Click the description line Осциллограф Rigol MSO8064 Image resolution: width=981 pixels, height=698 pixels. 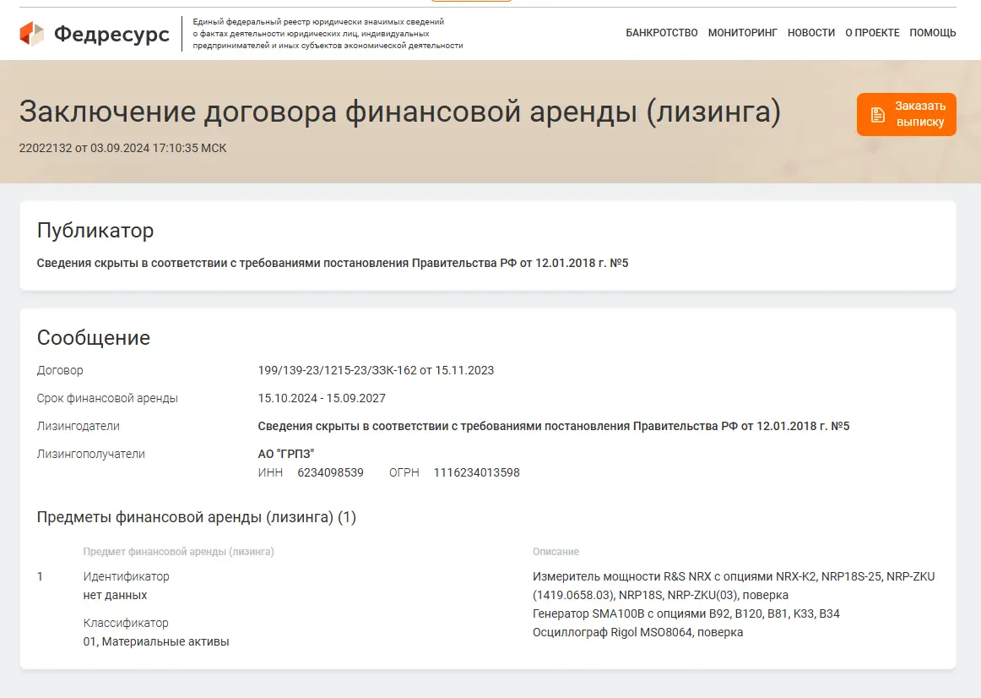(x=638, y=632)
